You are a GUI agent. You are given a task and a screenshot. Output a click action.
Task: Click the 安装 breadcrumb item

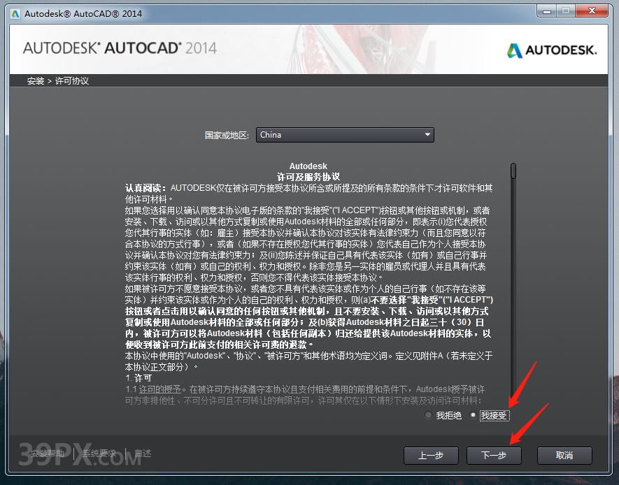click(35, 80)
